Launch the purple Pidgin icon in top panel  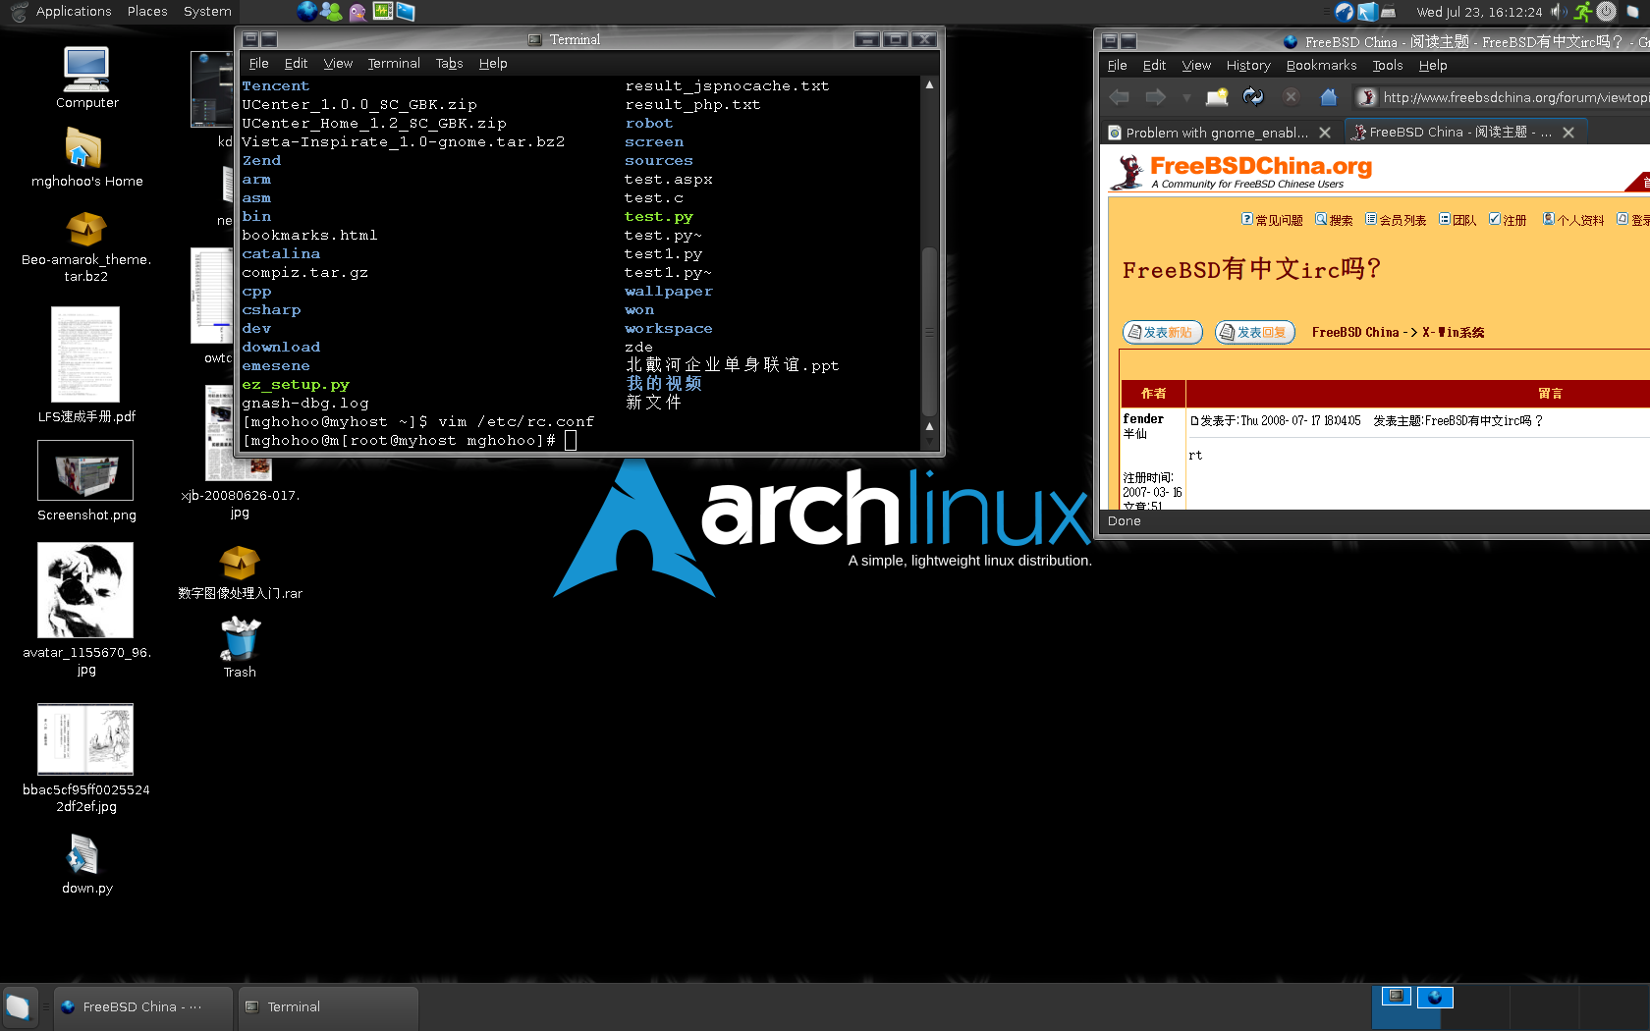tap(357, 12)
